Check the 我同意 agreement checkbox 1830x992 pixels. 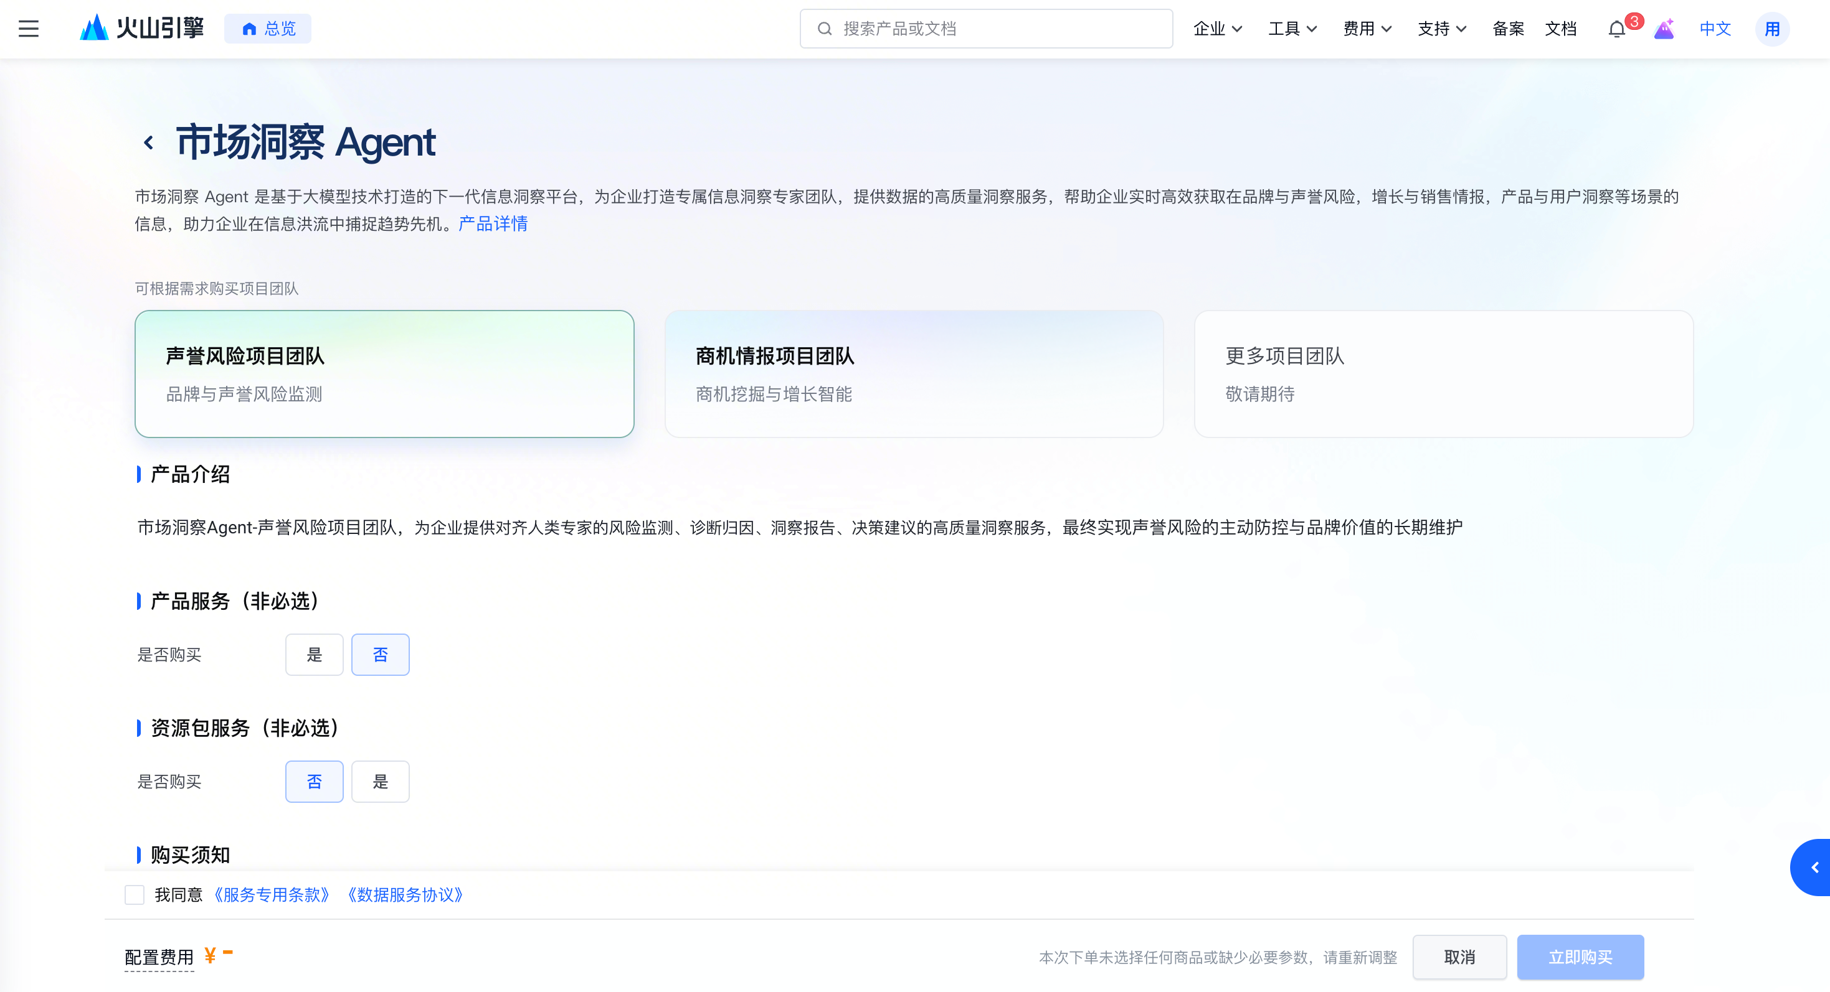click(x=135, y=894)
